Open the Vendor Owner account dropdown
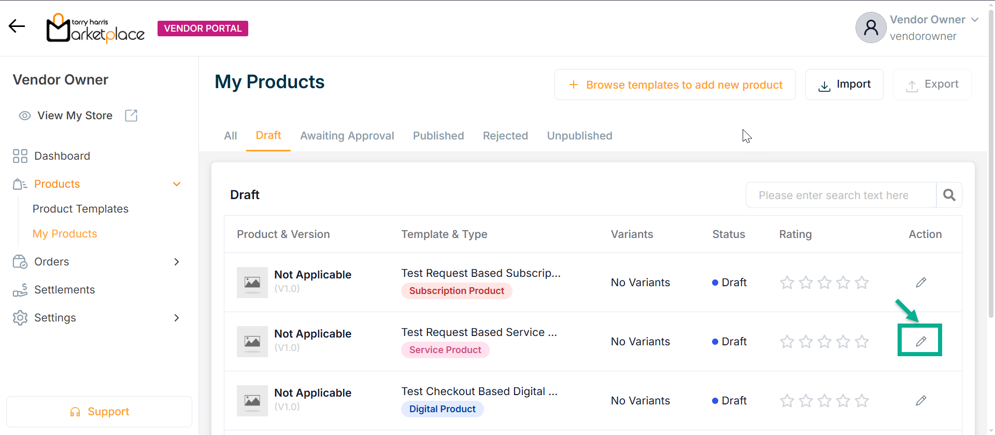995x435 pixels. [x=974, y=20]
